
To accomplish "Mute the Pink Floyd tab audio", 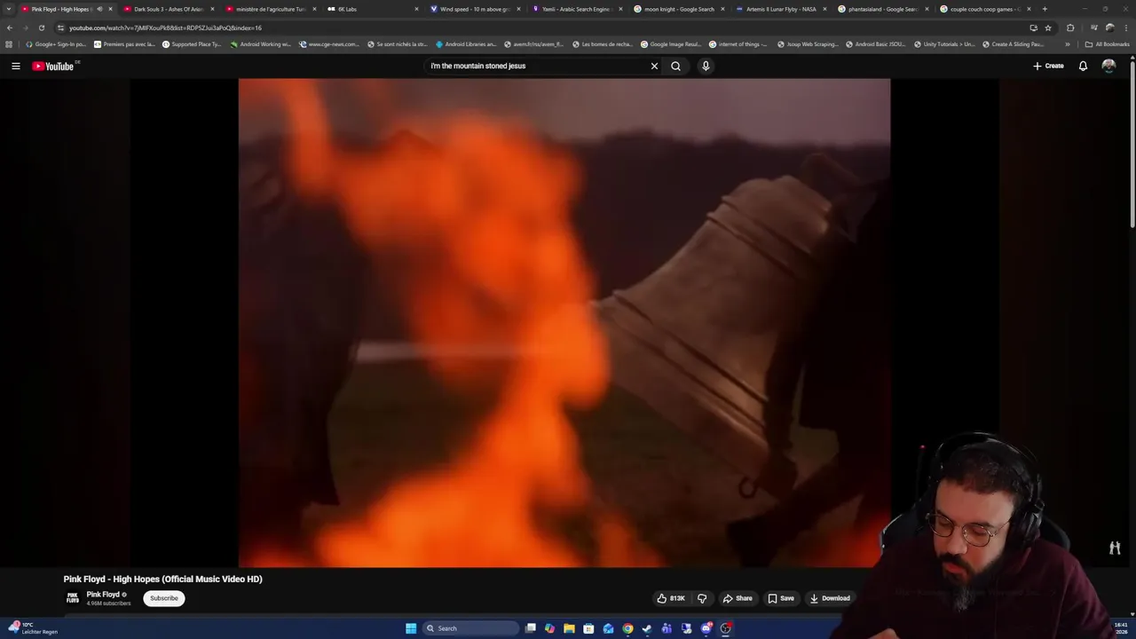I will click(99, 9).
